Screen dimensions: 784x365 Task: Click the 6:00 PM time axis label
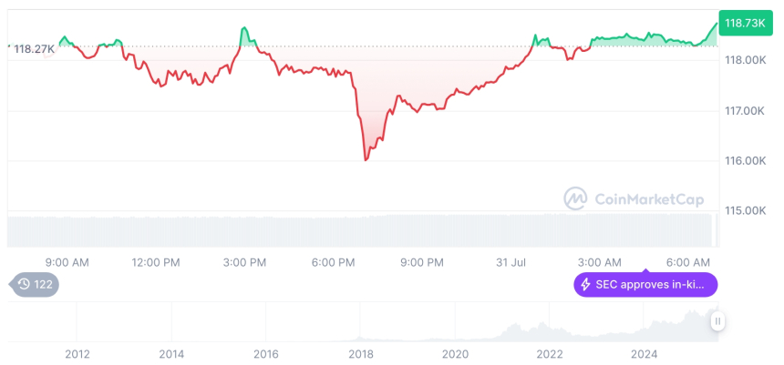click(333, 262)
